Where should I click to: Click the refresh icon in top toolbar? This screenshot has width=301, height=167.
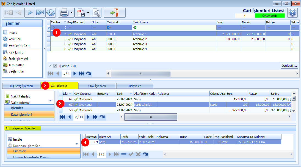click(51, 13)
